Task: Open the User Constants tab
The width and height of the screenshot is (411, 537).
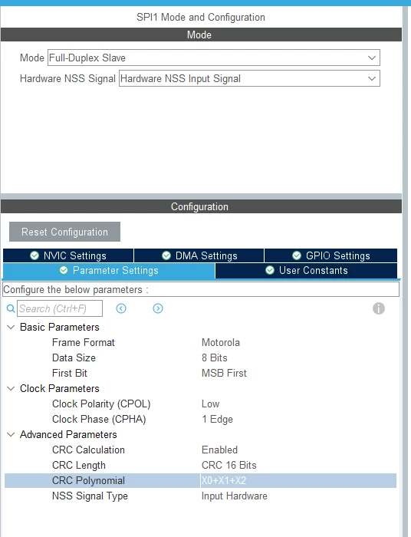Action: pos(306,271)
